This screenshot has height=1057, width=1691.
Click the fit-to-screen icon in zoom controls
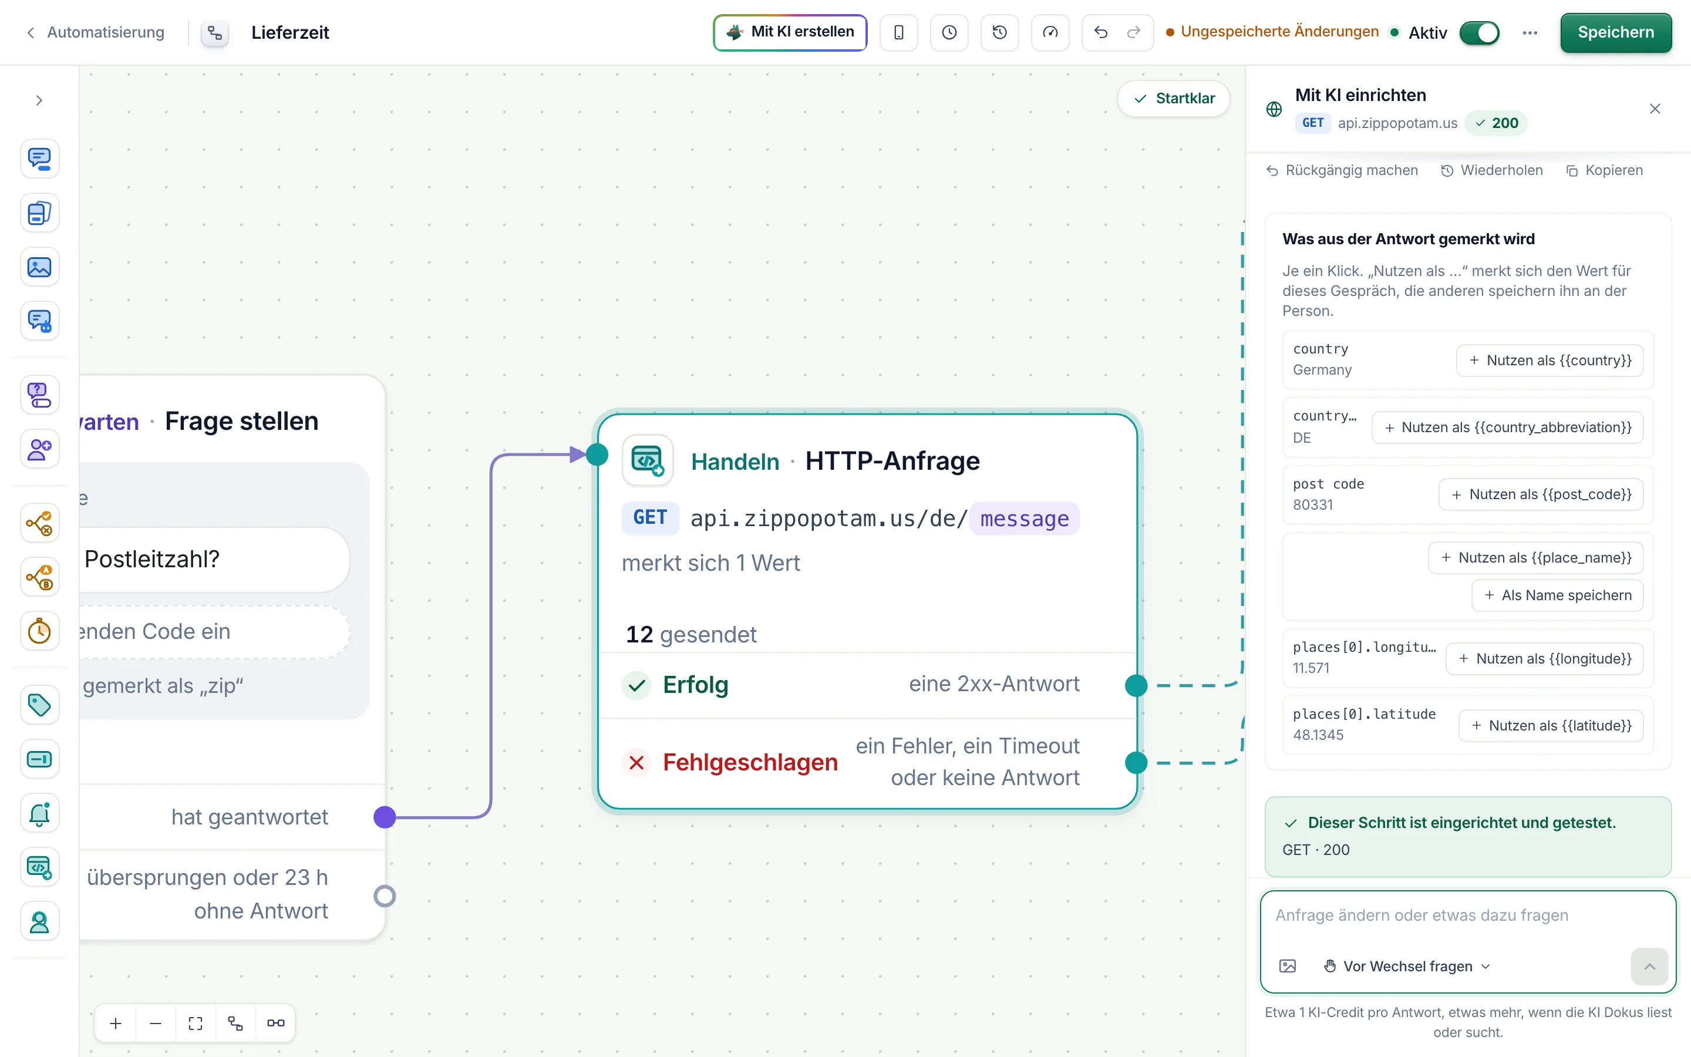[196, 1024]
